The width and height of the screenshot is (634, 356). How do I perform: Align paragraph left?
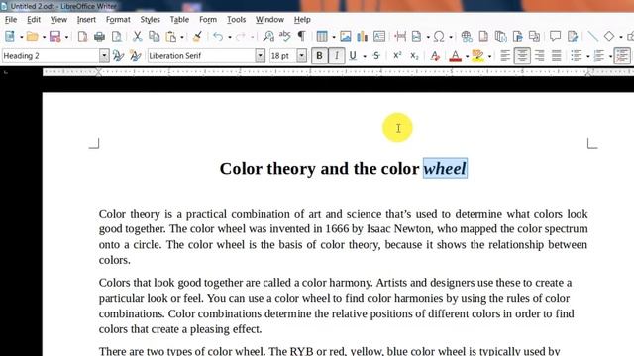(505, 56)
